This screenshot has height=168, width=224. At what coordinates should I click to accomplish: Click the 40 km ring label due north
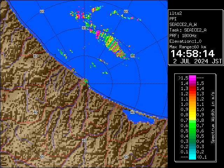pos(84,28)
